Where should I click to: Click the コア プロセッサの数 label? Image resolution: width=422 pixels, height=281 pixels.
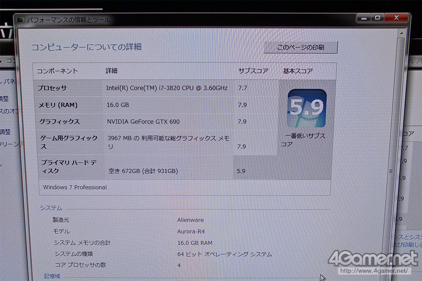click(80, 265)
